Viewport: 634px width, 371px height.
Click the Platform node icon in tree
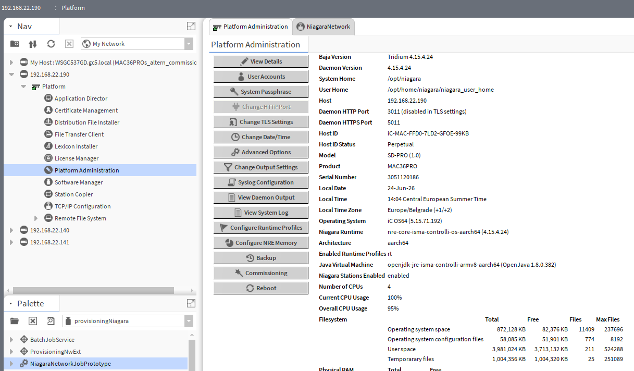pos(36,86)
